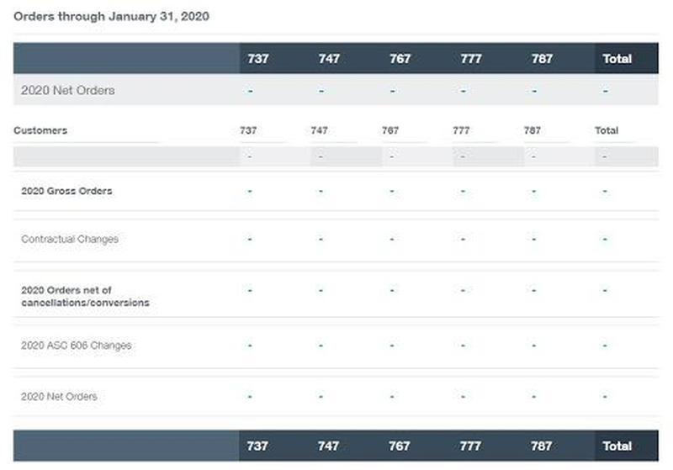
Task: Click the unshaded 2020 Net Orders row label
Action: tap(59, 396)
